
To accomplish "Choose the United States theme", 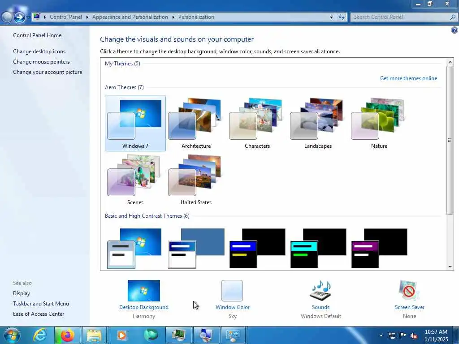I will click(196, 180).
